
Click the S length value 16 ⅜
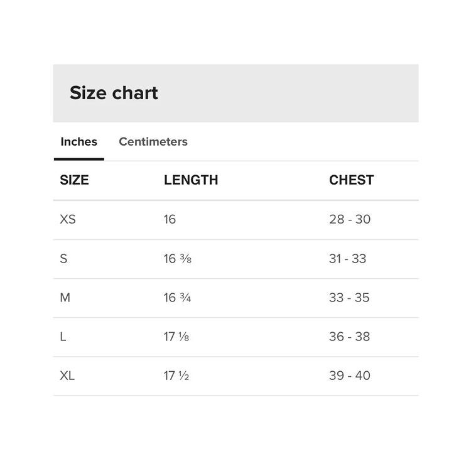point(177,259)
